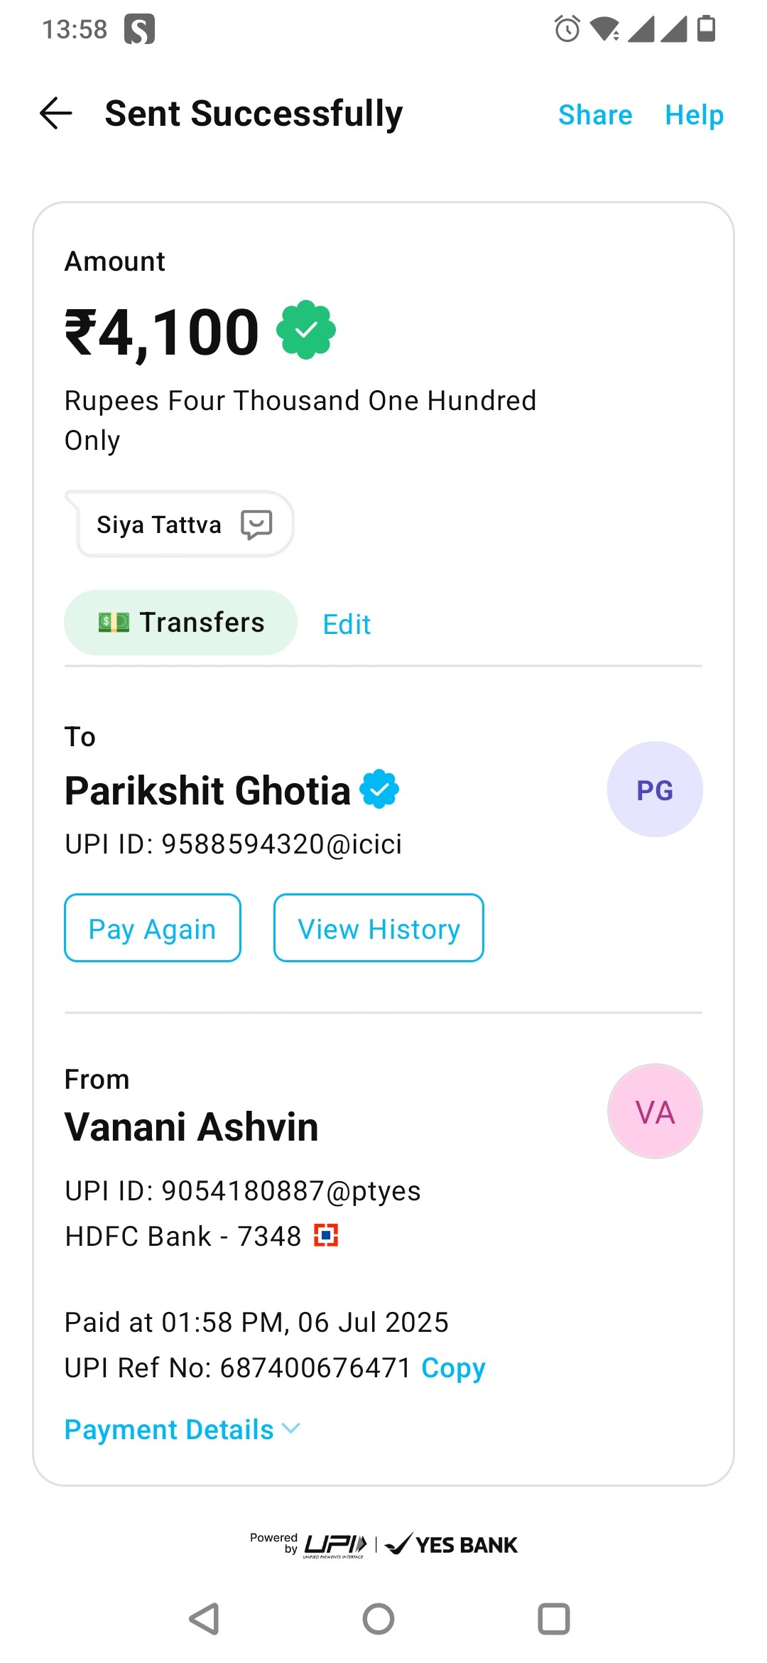Tap the View History button
The height and width of the screenshot is (1663, 767).
379,928
